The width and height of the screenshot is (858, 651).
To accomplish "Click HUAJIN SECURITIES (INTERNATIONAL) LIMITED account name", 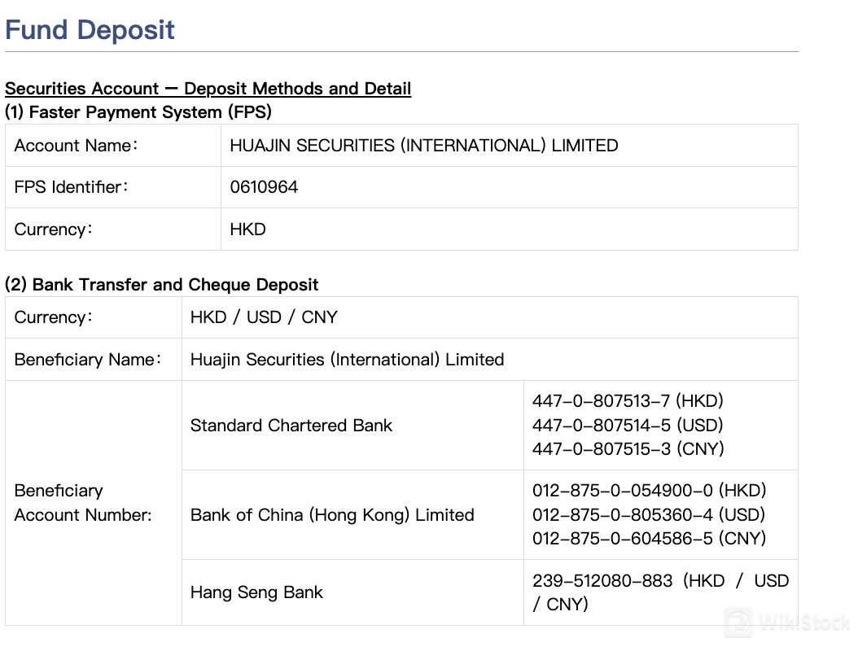I will tap(424, 146).
